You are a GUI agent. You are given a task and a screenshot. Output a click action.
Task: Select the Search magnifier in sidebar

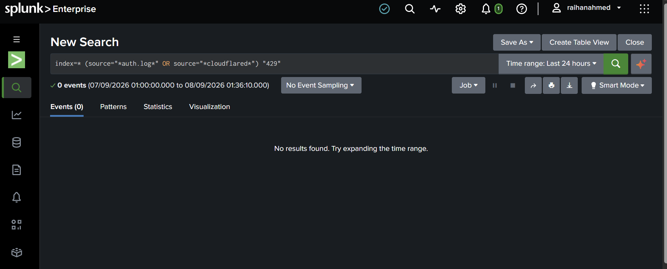17,87
